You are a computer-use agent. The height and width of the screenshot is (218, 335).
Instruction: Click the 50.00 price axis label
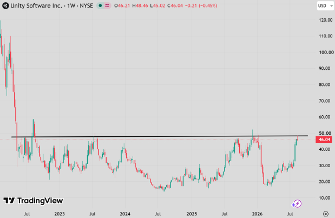point(325,133)
